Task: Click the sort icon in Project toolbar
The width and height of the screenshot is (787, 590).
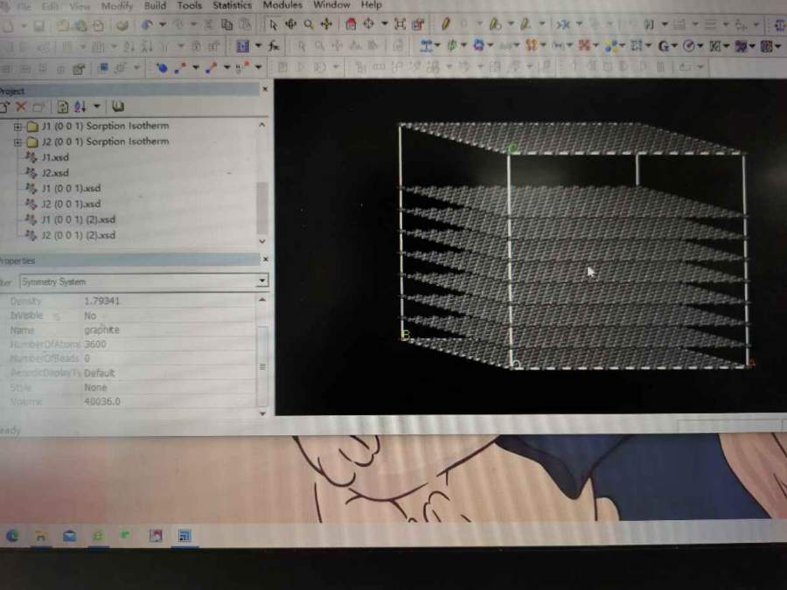Action: point(80,107)
